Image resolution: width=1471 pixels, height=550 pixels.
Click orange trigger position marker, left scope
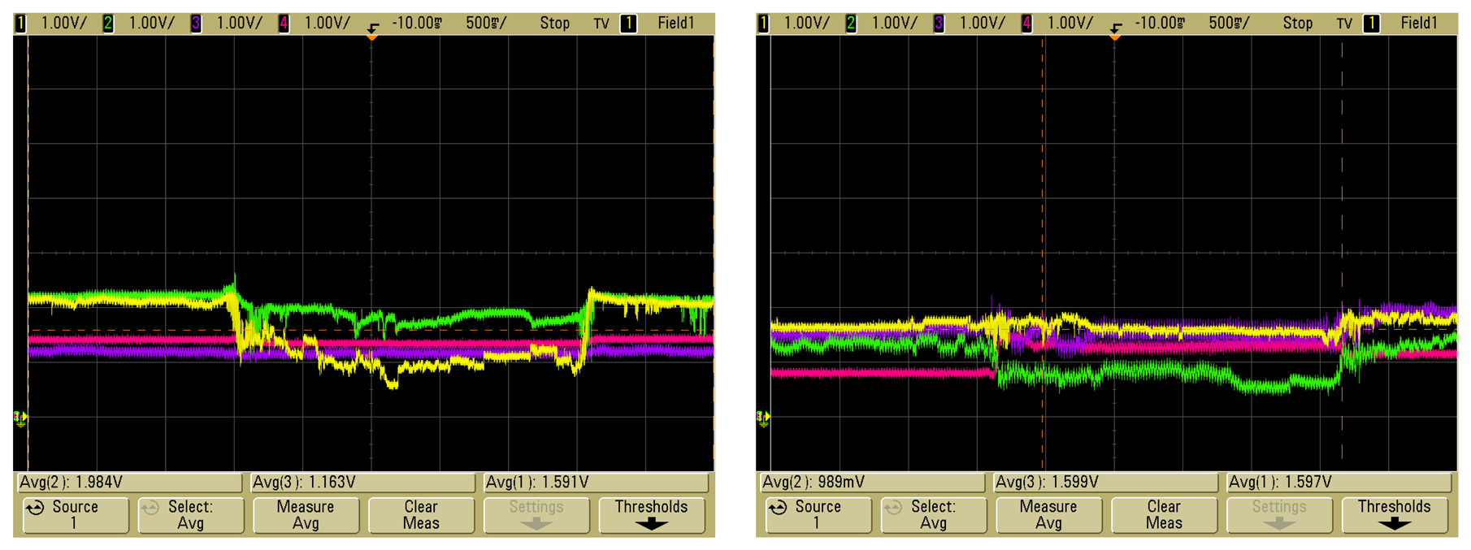click(372, 37)
